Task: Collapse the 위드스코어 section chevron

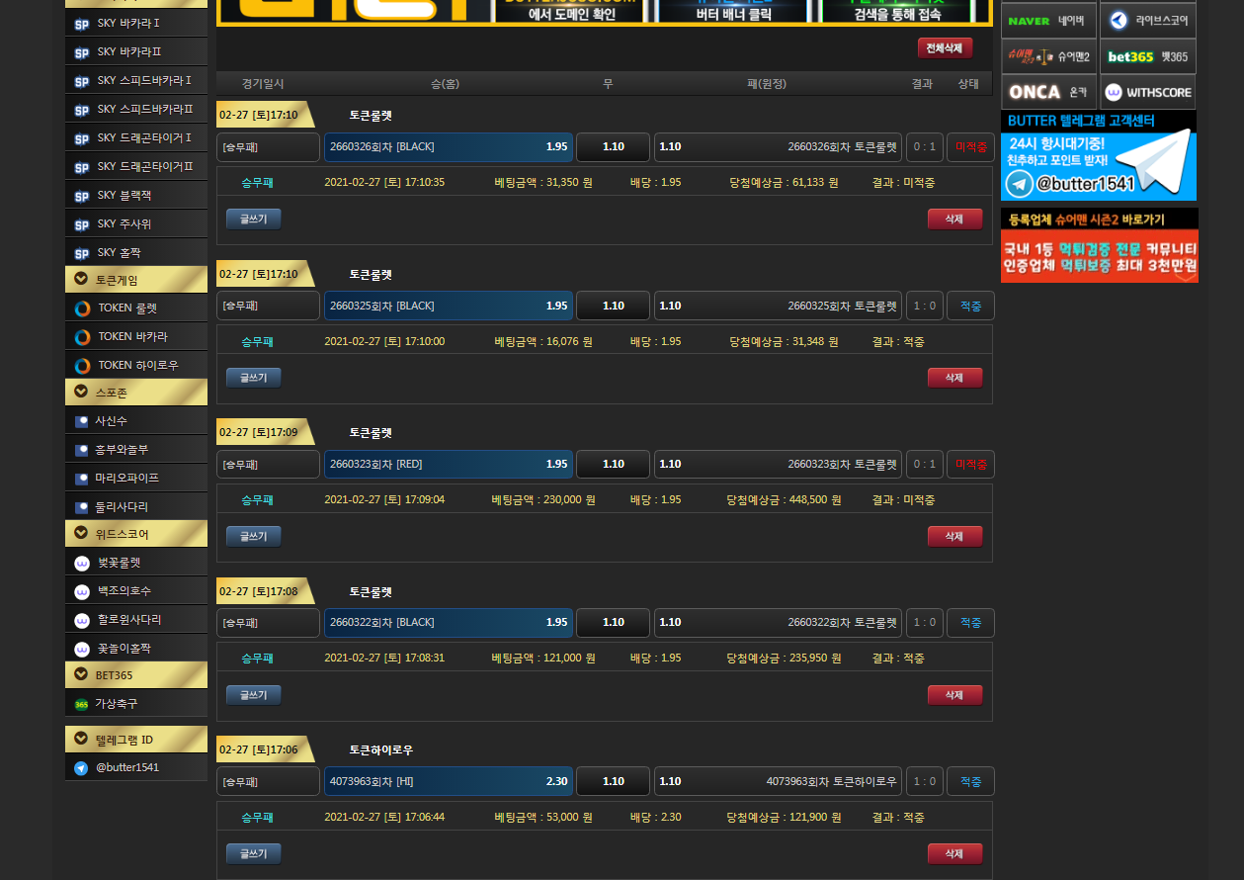Action: (81, 534)
